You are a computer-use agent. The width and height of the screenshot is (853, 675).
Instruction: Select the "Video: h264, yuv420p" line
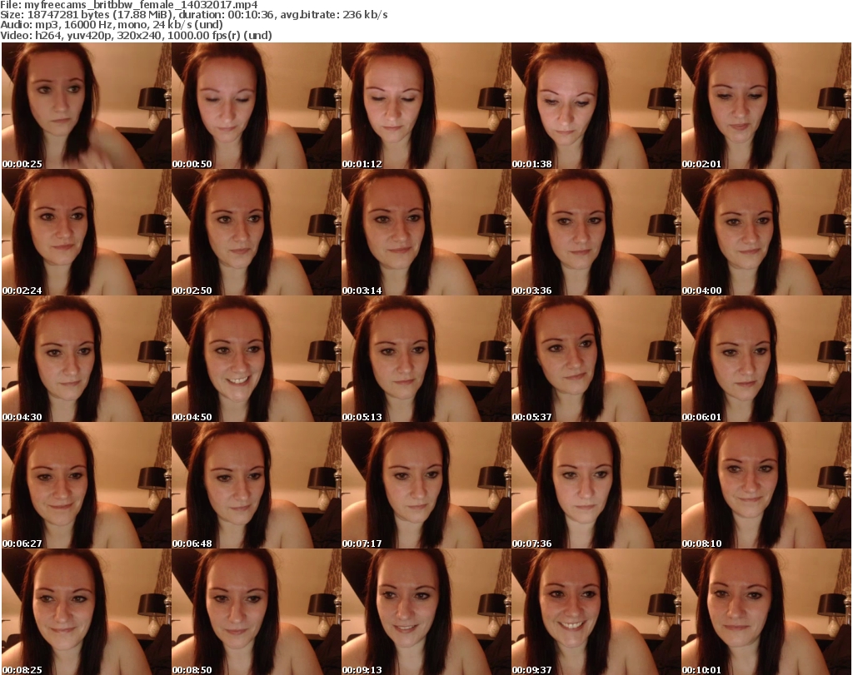136,35
